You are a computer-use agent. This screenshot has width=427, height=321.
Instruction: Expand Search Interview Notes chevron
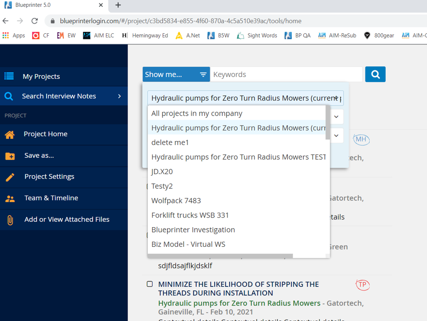point(119,96)
